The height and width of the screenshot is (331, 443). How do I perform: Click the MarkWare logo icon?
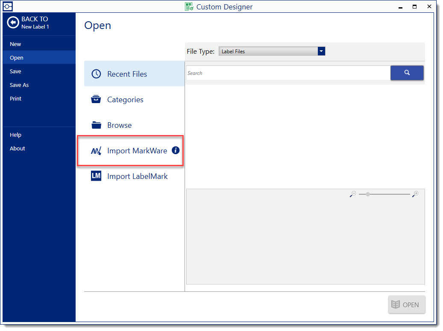click(x=96, y=151)
